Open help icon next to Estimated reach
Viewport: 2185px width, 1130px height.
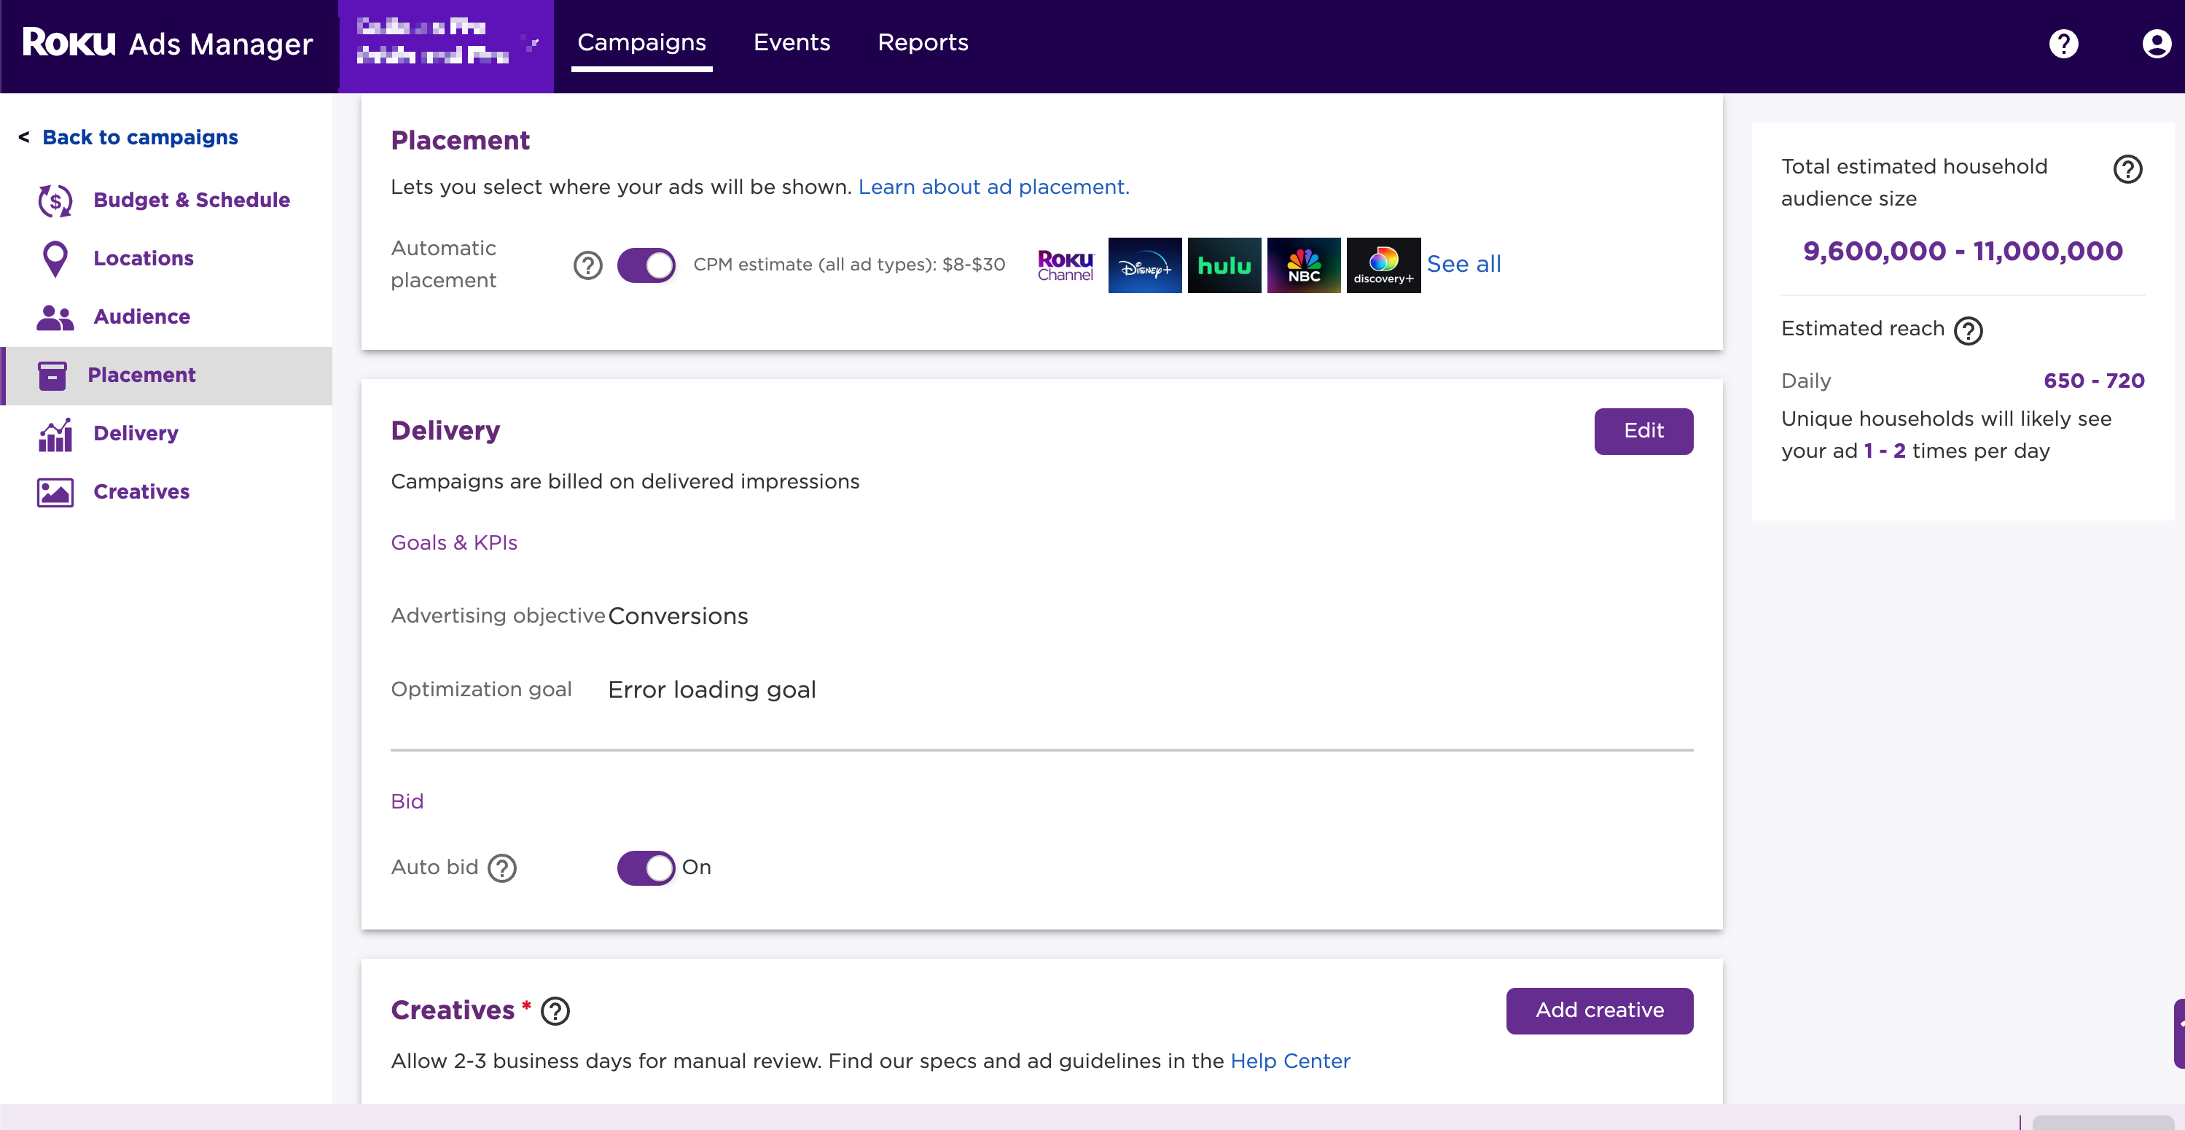coord(1968,331)
